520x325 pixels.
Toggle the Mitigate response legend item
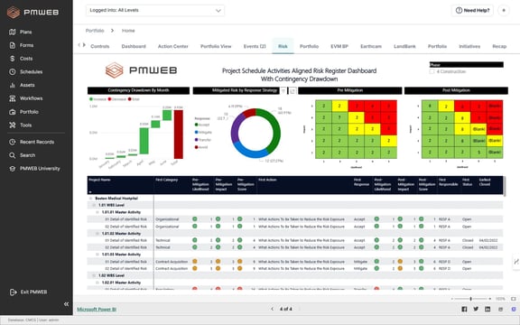[203, 133]
